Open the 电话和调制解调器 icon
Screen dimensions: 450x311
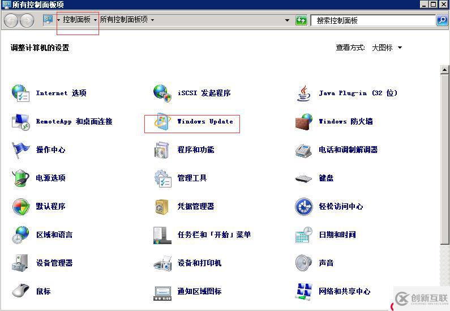(303, 150)
